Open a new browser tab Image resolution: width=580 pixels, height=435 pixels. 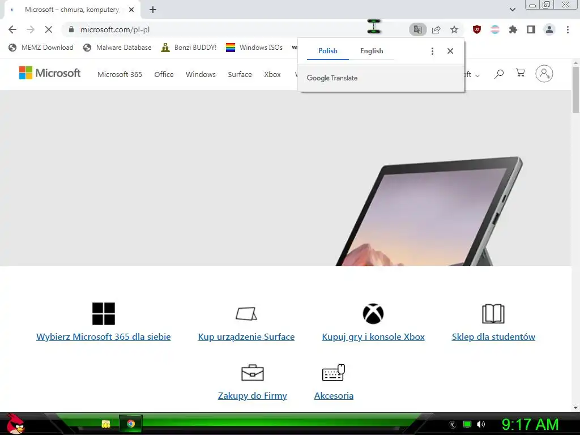point(153,10)
